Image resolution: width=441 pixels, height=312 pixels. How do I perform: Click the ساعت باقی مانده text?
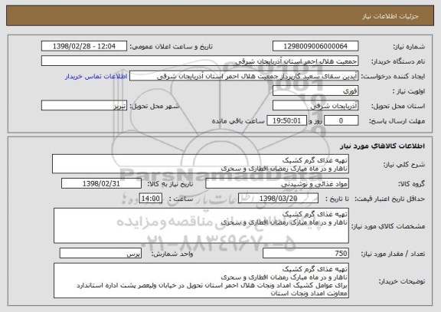(x=238, y=121)
